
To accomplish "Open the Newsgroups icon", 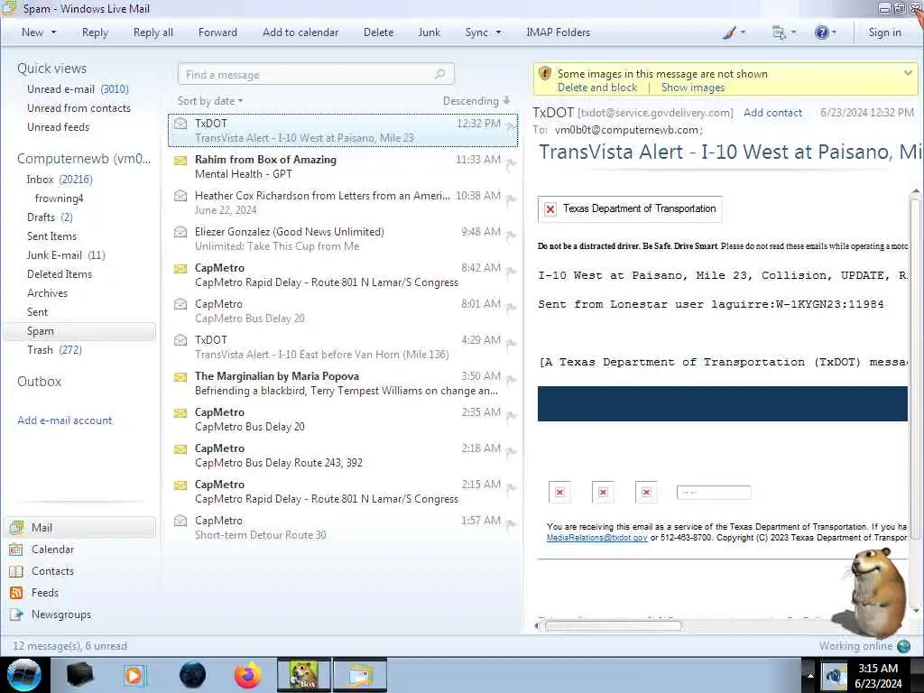I will [x=16, y=614].
